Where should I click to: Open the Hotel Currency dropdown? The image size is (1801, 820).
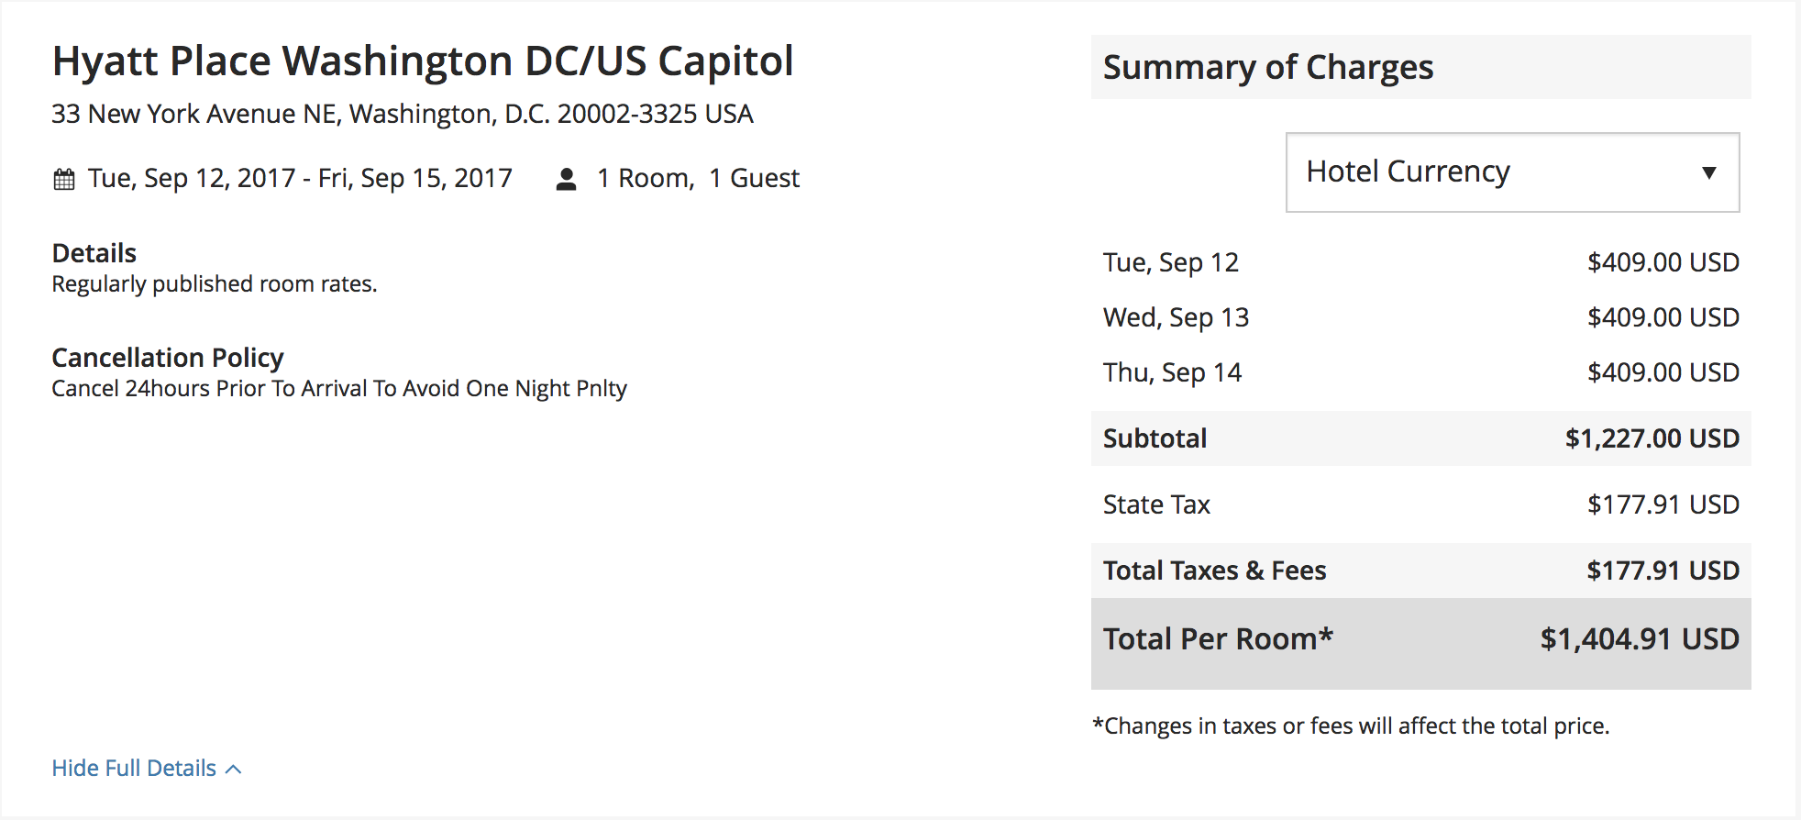(1512, 172)
